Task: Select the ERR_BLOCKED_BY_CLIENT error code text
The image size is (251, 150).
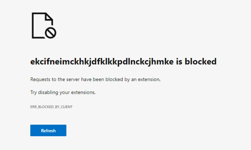Action: click(51, 107)
